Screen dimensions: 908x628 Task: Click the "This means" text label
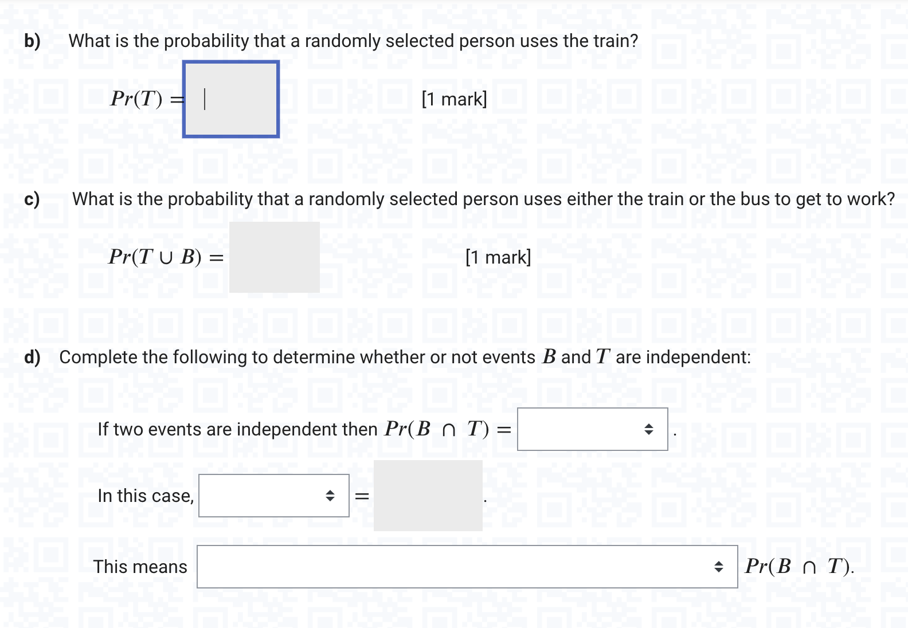140,567
